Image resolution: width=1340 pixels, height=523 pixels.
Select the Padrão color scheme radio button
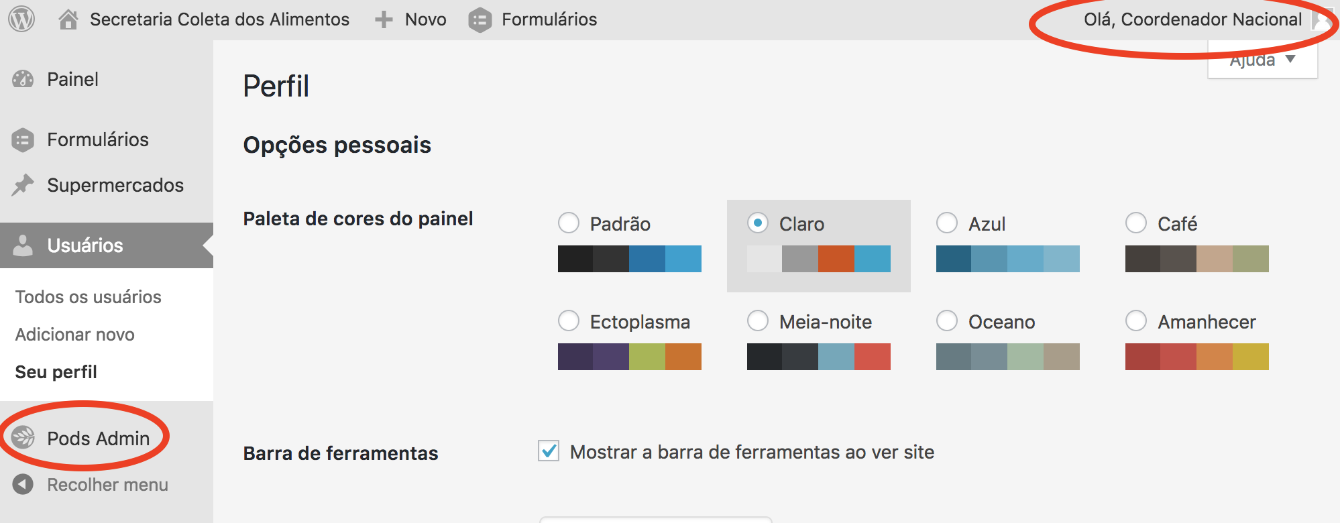point(569,223)
